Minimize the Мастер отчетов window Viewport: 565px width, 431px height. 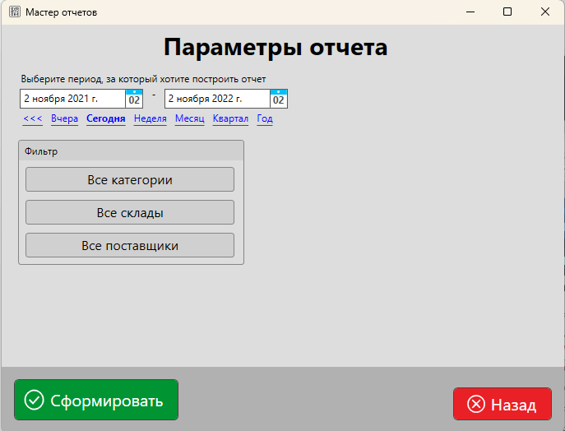[x=470, y=12]
